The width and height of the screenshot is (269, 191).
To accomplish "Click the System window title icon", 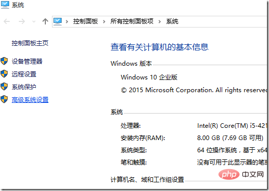I will pos(5,5).
